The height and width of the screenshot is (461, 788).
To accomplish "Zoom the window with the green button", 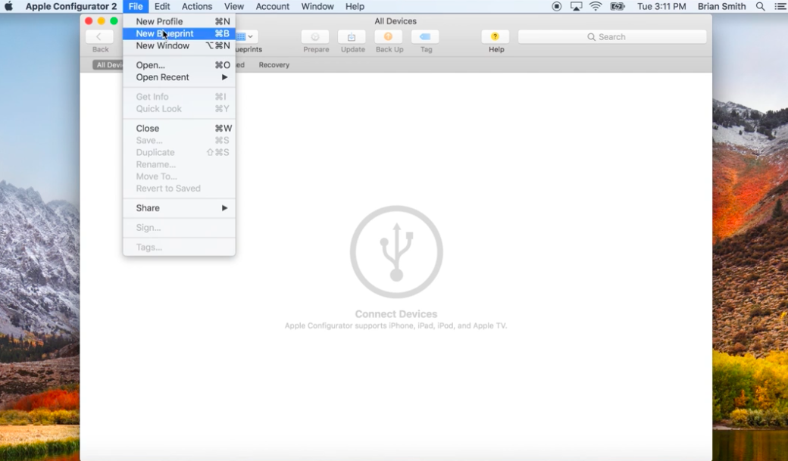I will click(x=114, y=21).
